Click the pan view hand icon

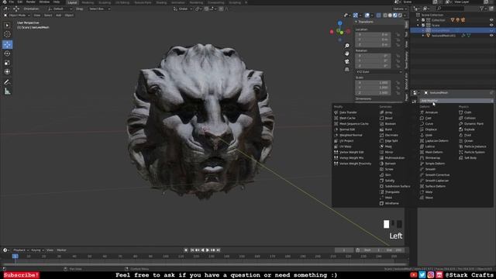point(347,53)
